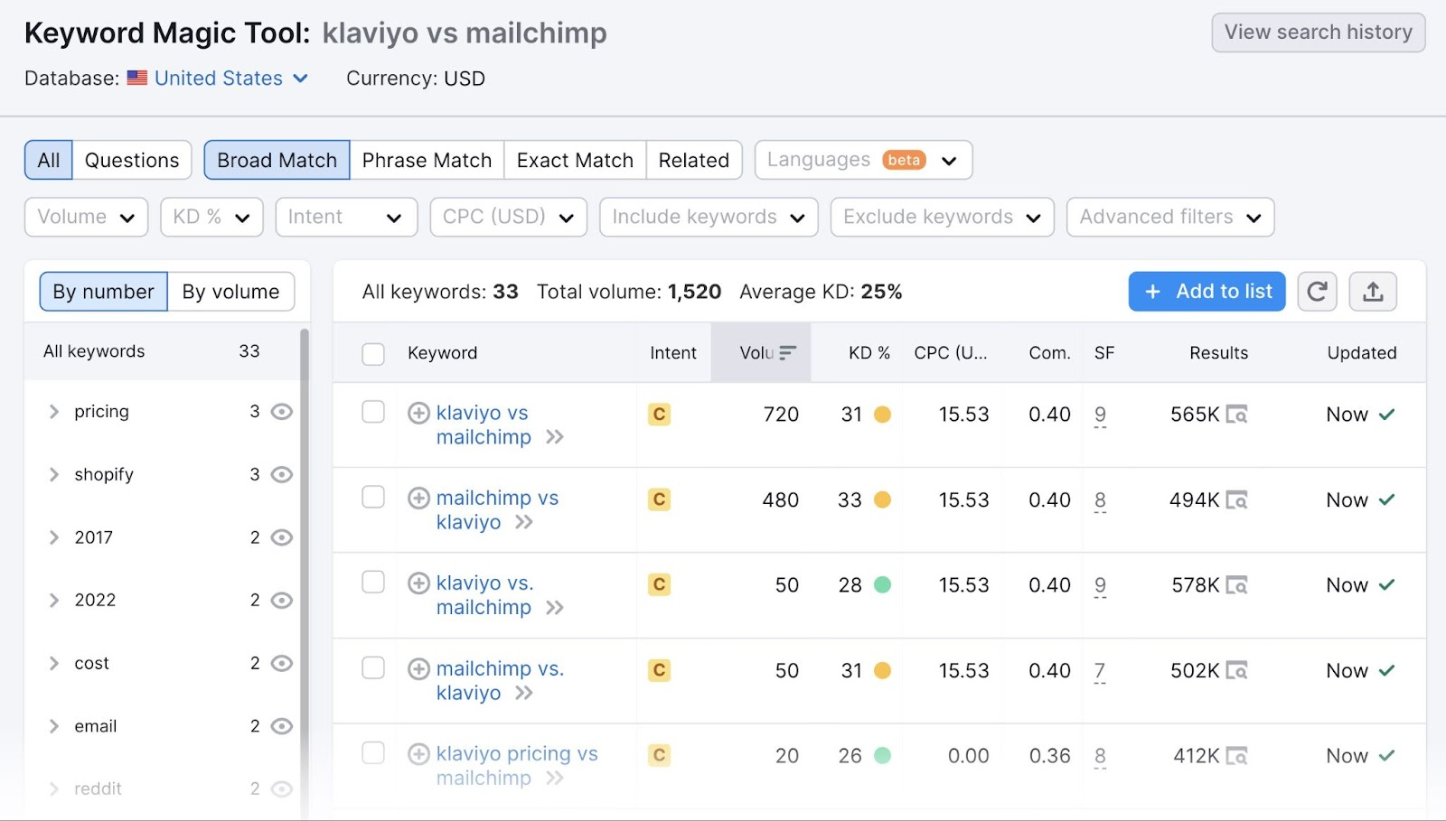Click the export upload icon

pos(1373,292)
